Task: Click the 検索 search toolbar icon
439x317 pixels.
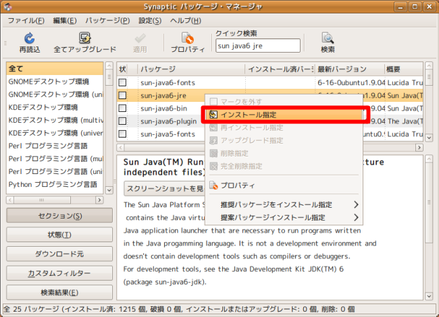Action: pos(328,42)
